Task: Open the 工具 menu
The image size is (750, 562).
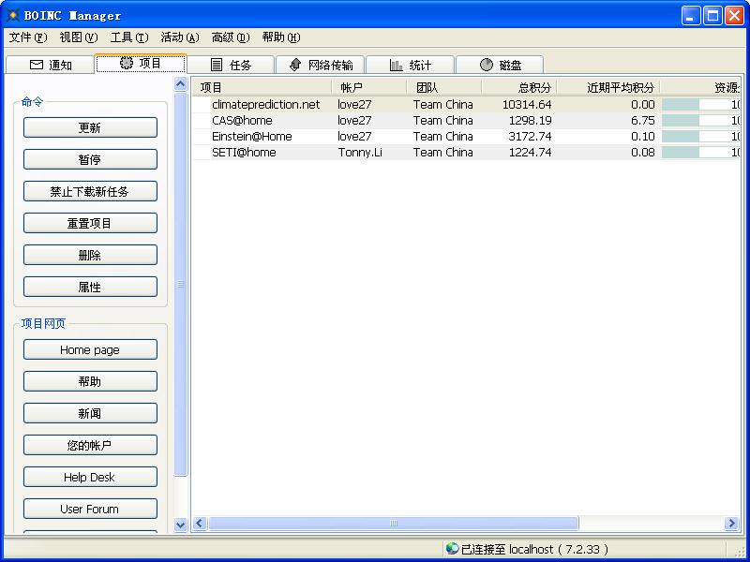Action: point(129,37)
